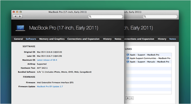Click the search magnifier in rear window

pyautogui.click(x=145, y=16)
